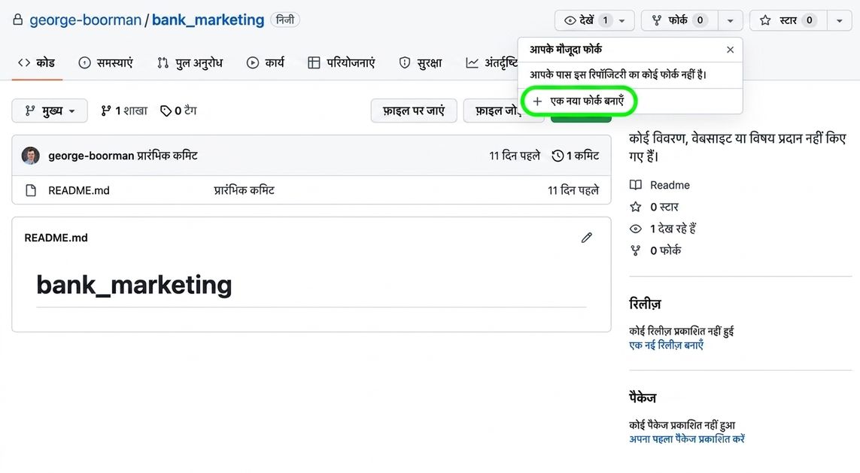Click अपना पहला पैकेज प्रकाशित करें link

(x=687, y=439)
